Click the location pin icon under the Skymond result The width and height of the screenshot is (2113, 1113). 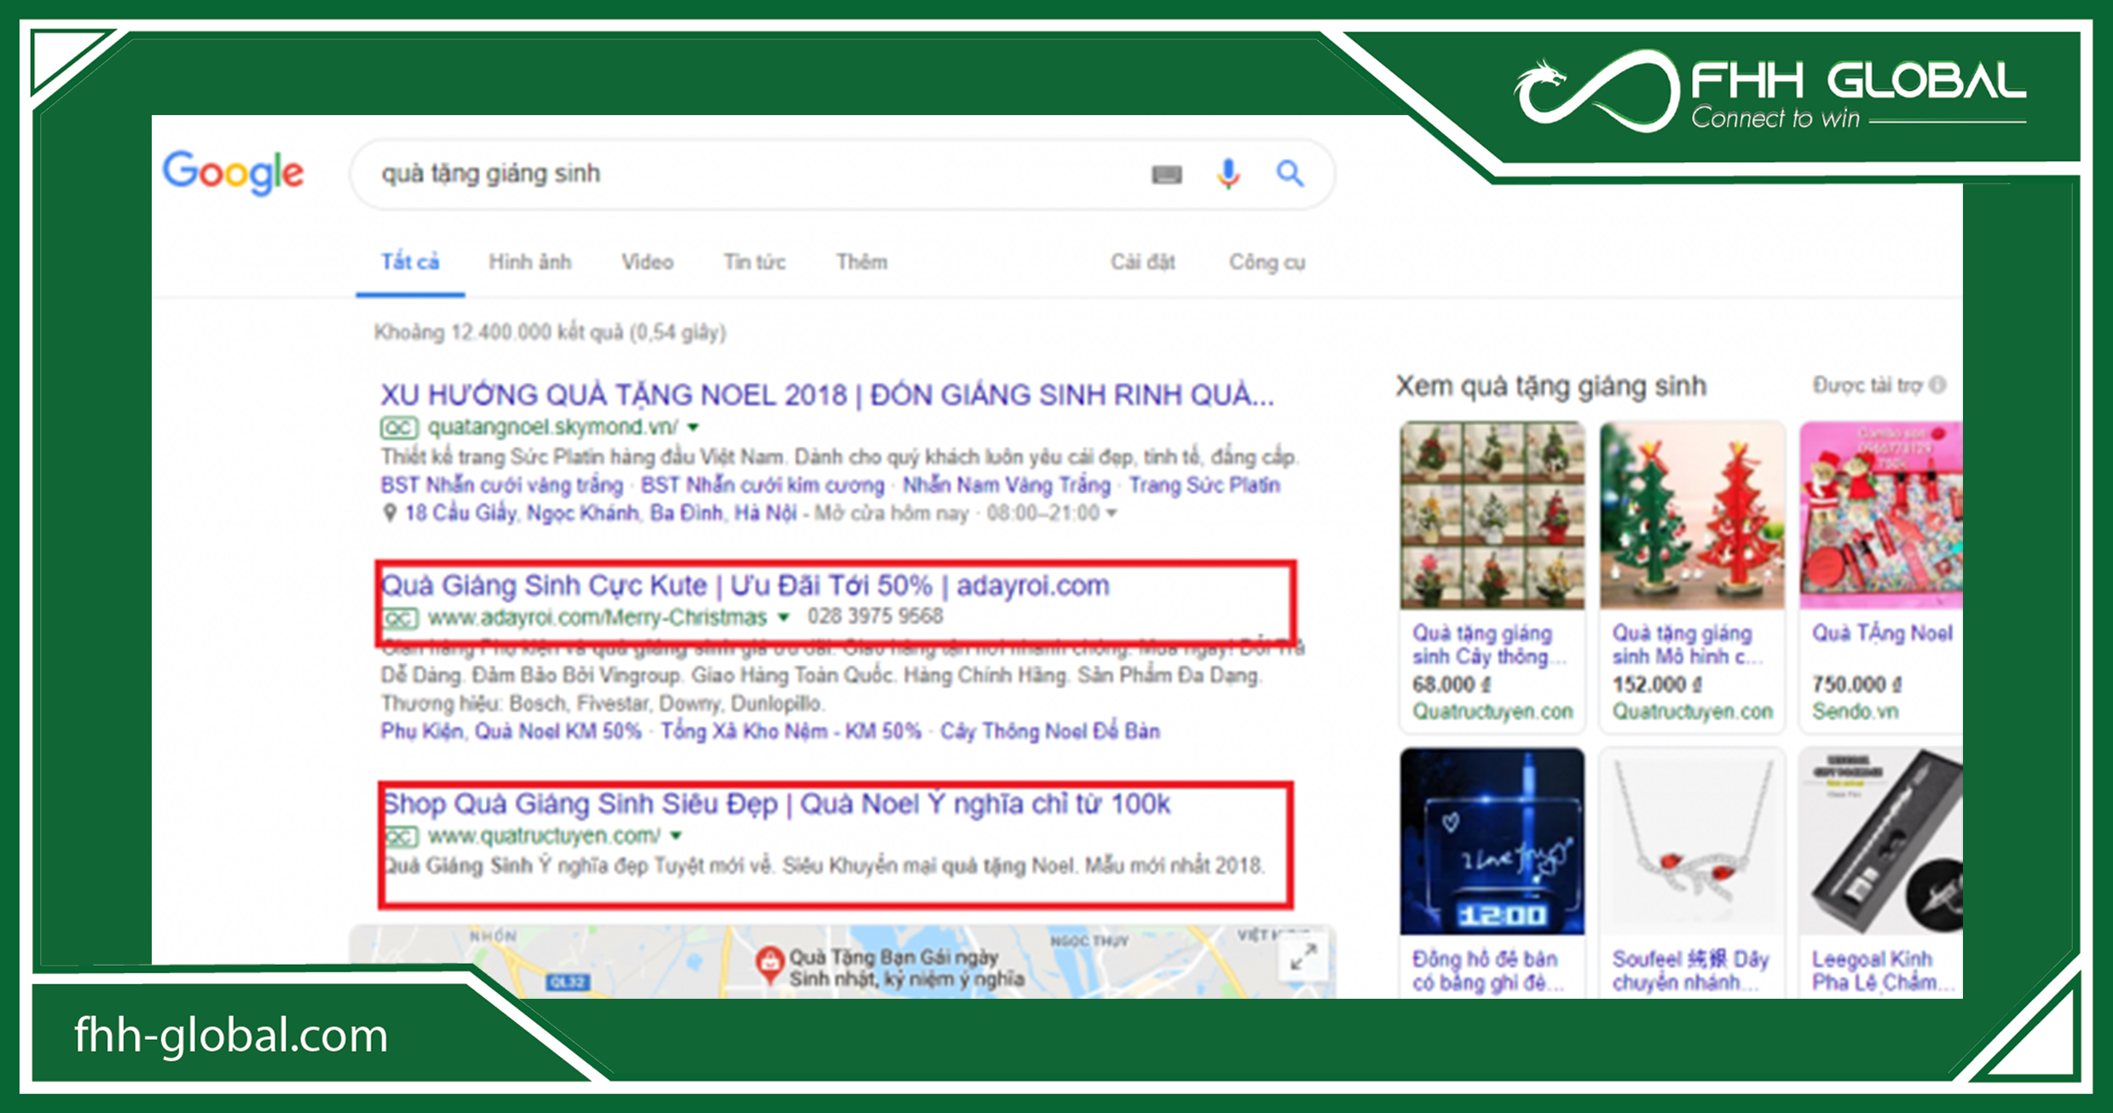click(388, 512)
